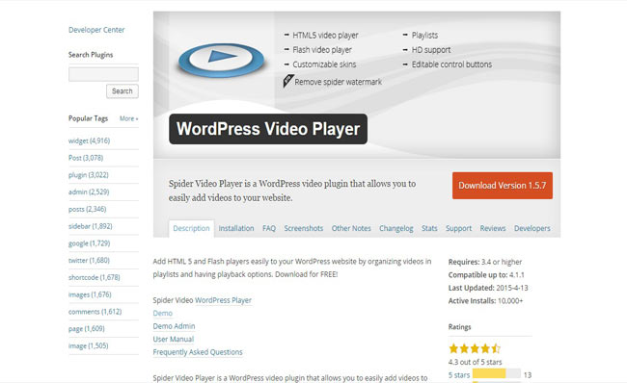This screenshot has height=383, width=627.
Task: Switch to the Installation tab
Action: [x=236, y=229]
